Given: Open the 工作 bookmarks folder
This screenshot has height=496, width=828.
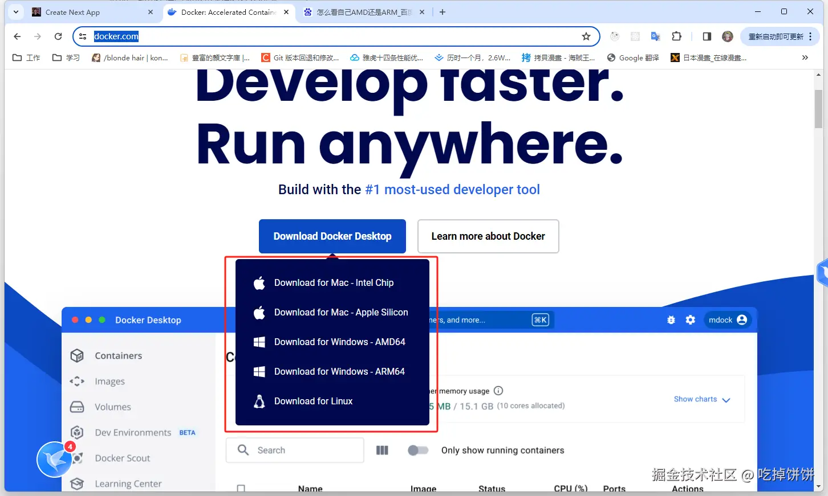Looking at the screenshot, I should 26,58.
